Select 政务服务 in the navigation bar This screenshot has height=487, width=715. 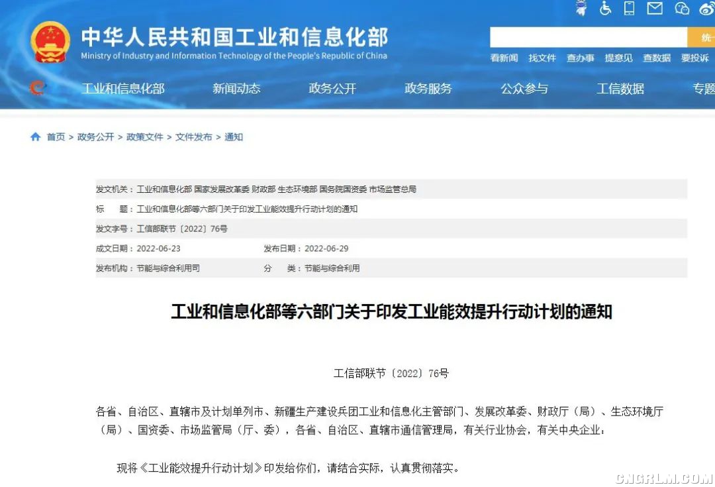[x=428, y=89]
